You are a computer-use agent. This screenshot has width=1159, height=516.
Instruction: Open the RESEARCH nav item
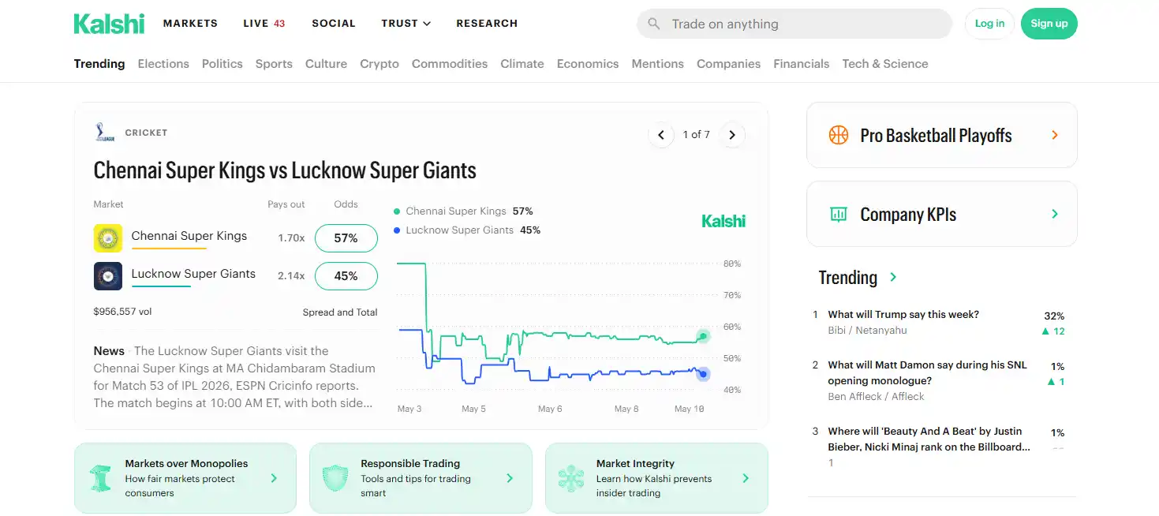[487, 24]
